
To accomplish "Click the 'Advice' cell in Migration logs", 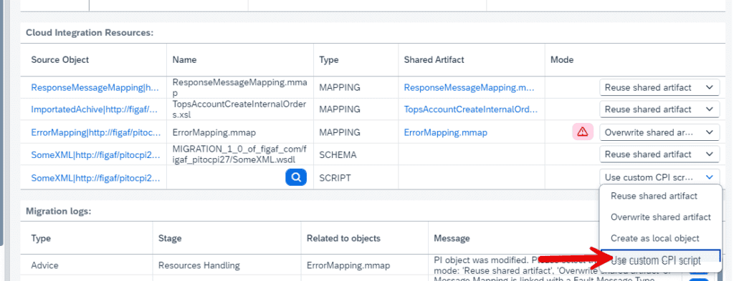I will click(x=44, y=265).
